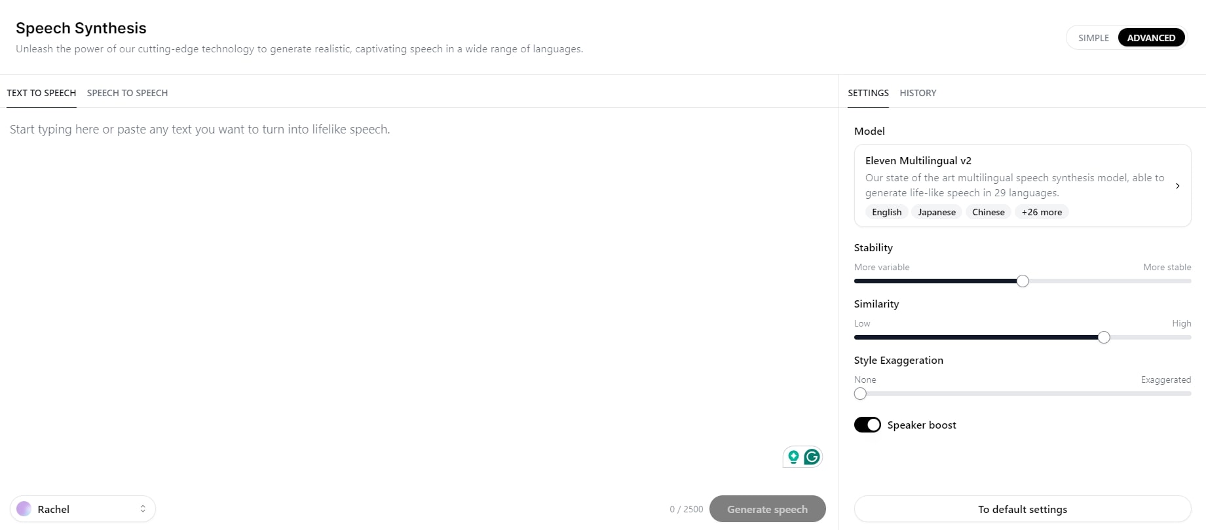Open the Settings tab

(x=868, y=93)
